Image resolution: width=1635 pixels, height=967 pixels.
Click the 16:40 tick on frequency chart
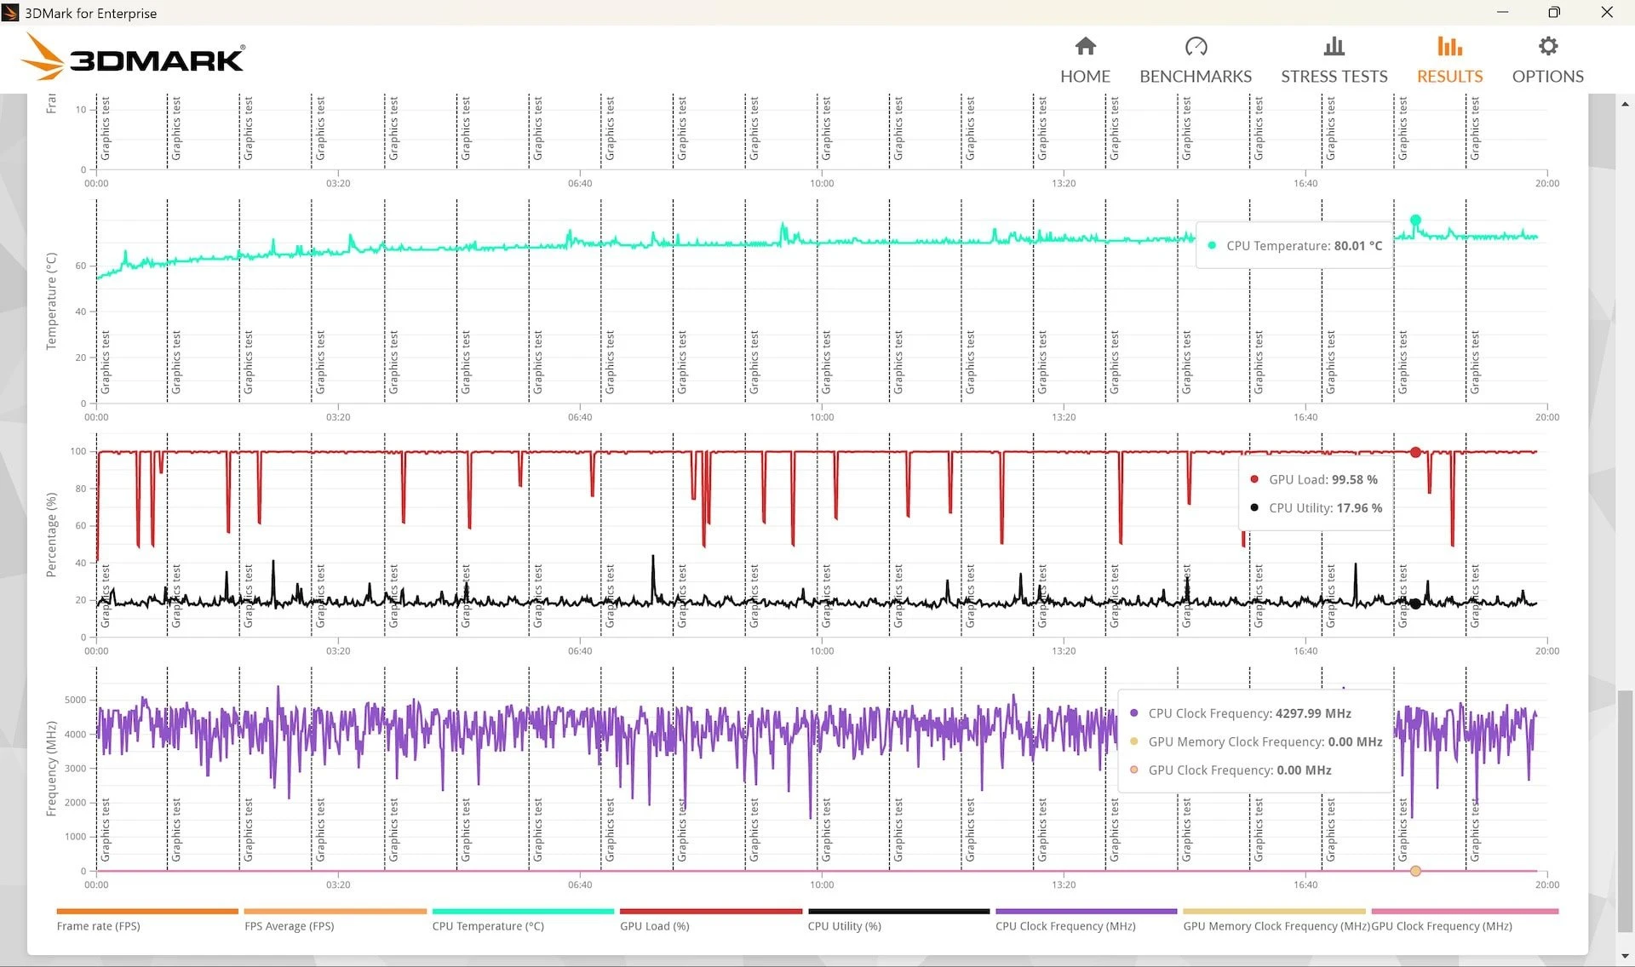(x=1305, y=885)
